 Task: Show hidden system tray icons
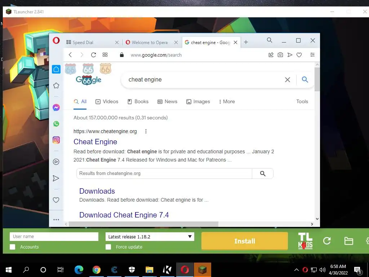point(297,270)
